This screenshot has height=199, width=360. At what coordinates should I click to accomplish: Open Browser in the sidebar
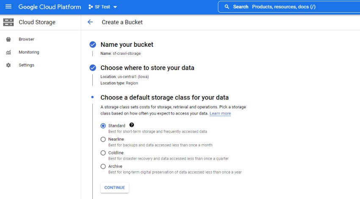(26, 39)
